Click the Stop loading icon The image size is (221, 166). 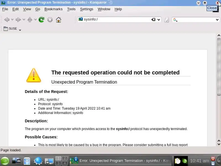[50, 20]
